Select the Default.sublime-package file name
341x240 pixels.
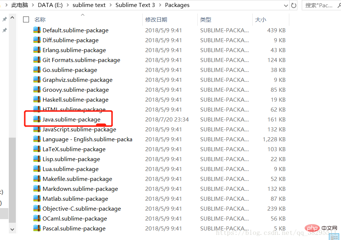coord(76,30)
